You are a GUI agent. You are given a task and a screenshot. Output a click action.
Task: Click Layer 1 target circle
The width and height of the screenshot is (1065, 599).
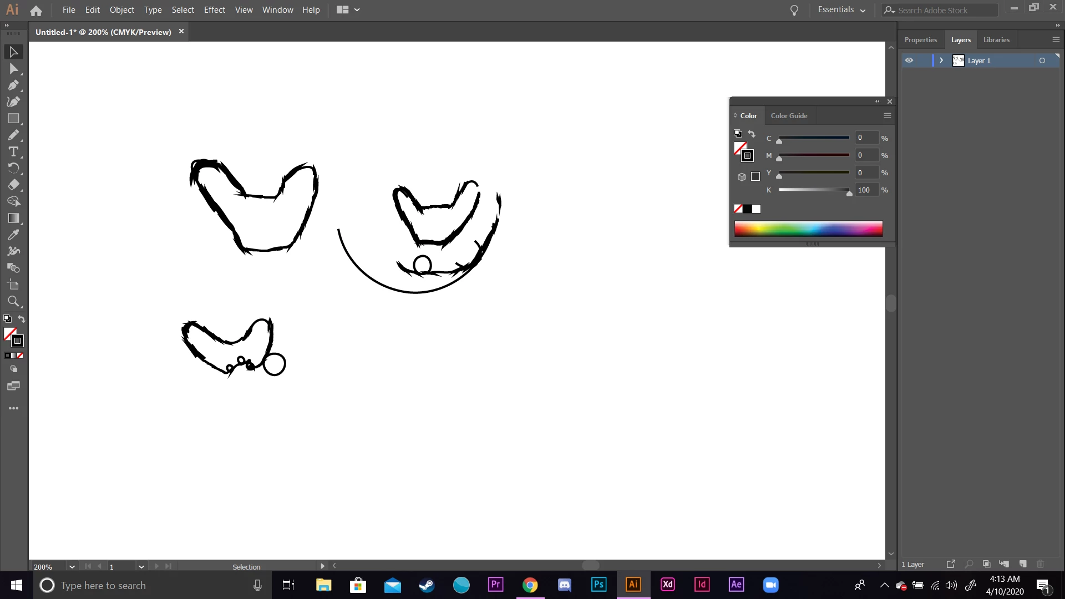click(1042, 60)
